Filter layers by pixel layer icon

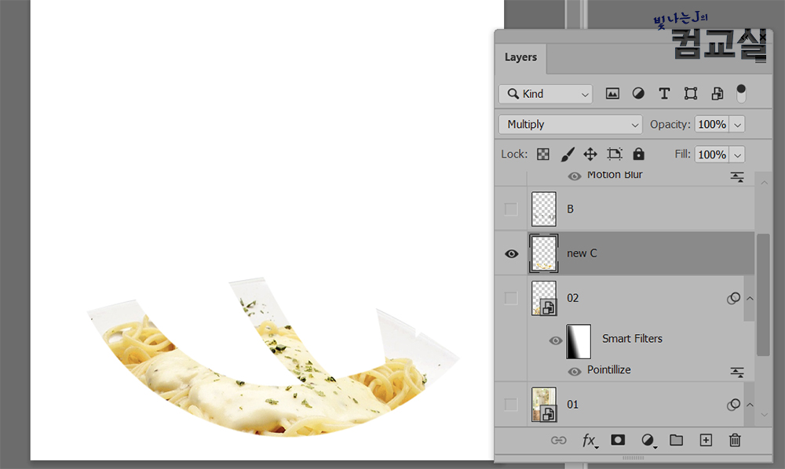[612, 93]
